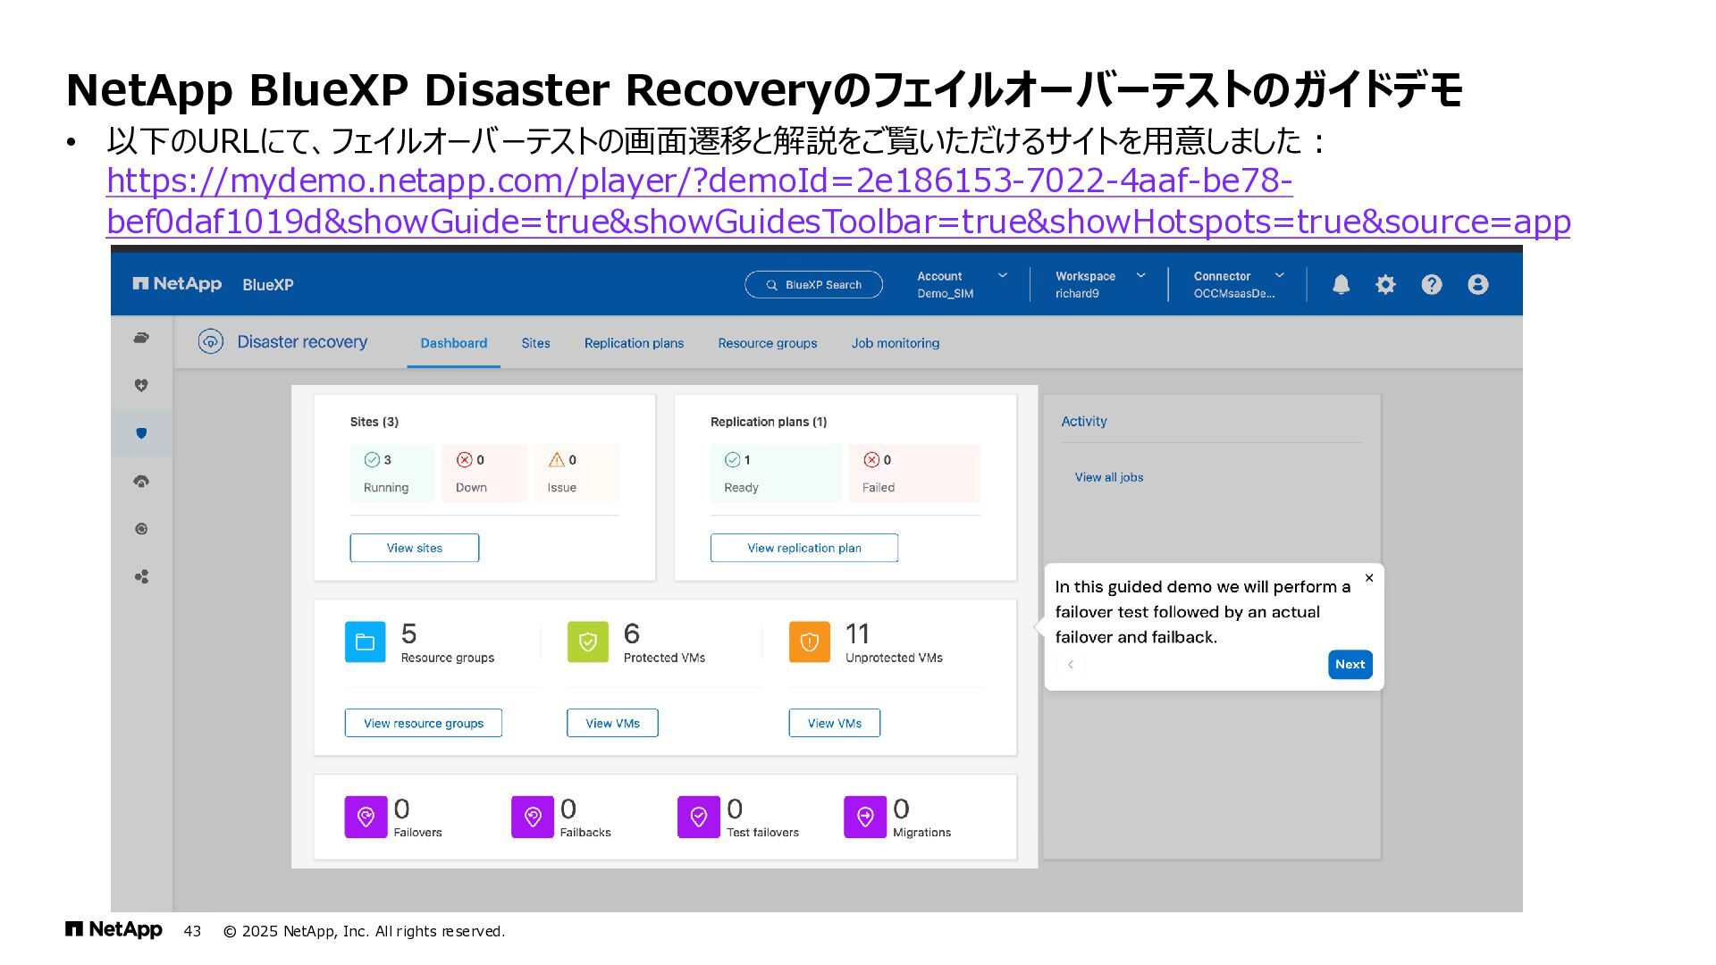This screenshot has width=1716, height=965.
Task: Select the storage sidebar icon at top
Action: (x=141, y=338)
